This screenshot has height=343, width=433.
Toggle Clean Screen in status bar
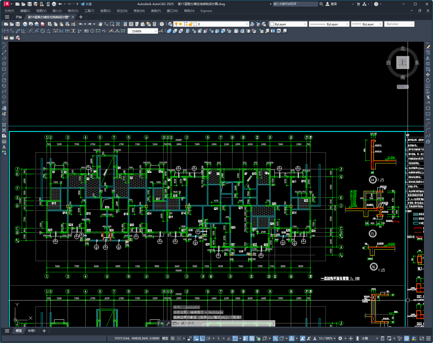[x=422, y=338]
